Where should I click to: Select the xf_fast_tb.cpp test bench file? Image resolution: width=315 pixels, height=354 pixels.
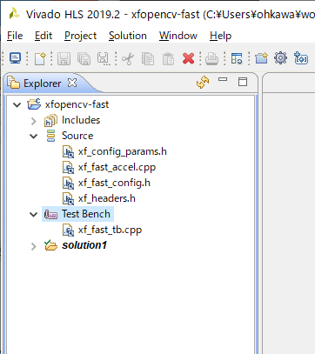point(103,230)
